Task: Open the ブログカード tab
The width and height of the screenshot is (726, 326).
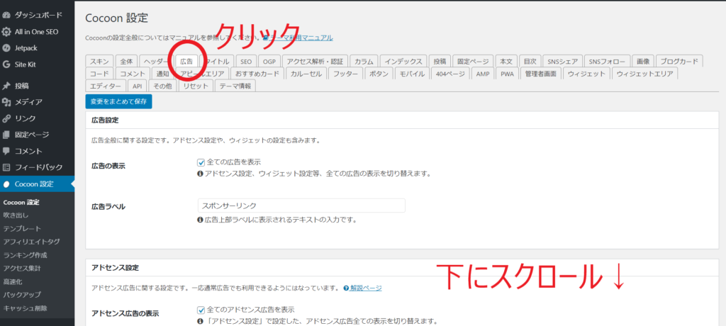Action: (679, 62)
